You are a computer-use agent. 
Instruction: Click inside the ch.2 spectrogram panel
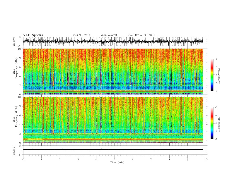113,120
